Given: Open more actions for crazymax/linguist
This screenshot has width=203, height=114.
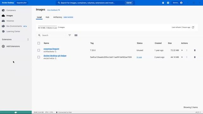Looking at the screenshot, I should tap(187, 50).
